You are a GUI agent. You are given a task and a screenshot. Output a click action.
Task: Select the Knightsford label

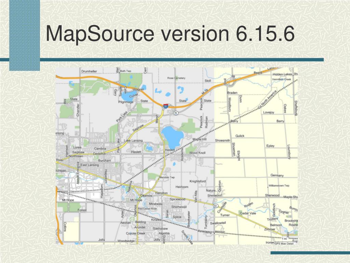(x=198, y=181)
